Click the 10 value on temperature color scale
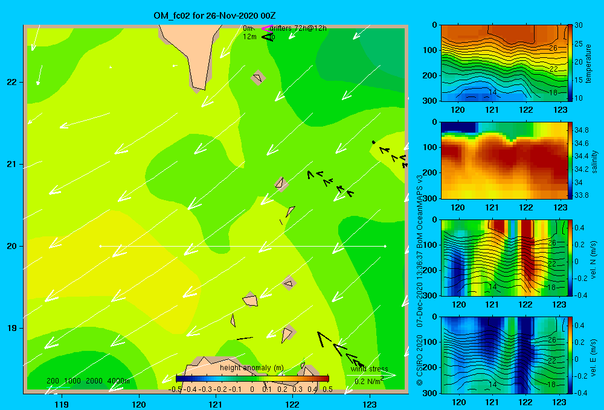This screenshot has width=604, height=410. coord(578,98)
